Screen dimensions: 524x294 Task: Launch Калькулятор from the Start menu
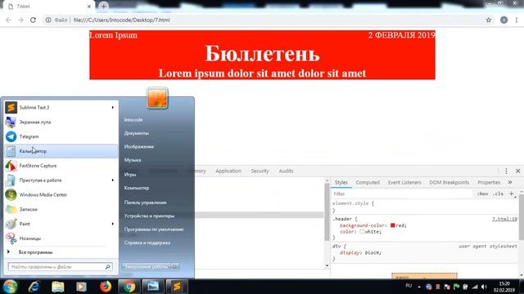click(x=61, y=151)
